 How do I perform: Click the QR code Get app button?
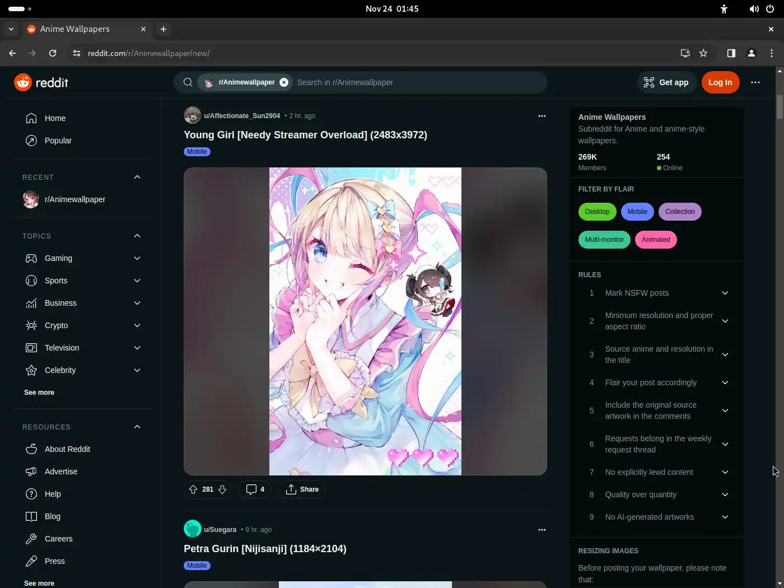[666, 82]
